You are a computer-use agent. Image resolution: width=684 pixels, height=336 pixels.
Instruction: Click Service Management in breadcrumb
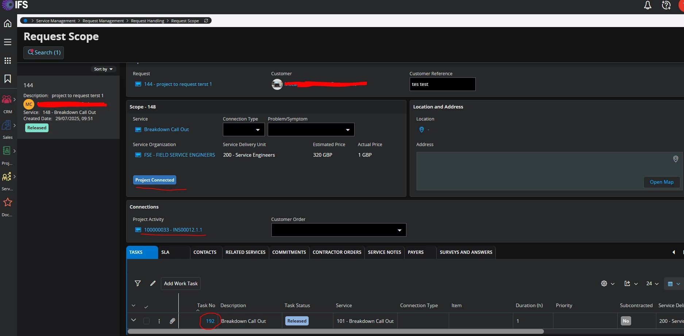56,21
